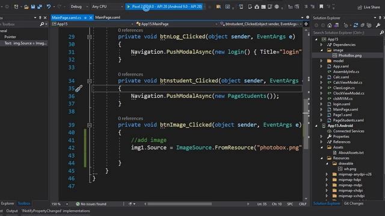The height and width of the screenshot is (216, 385).
Task: Select login.xaml in Solution Explorer
Action: (x=342, y=104)
